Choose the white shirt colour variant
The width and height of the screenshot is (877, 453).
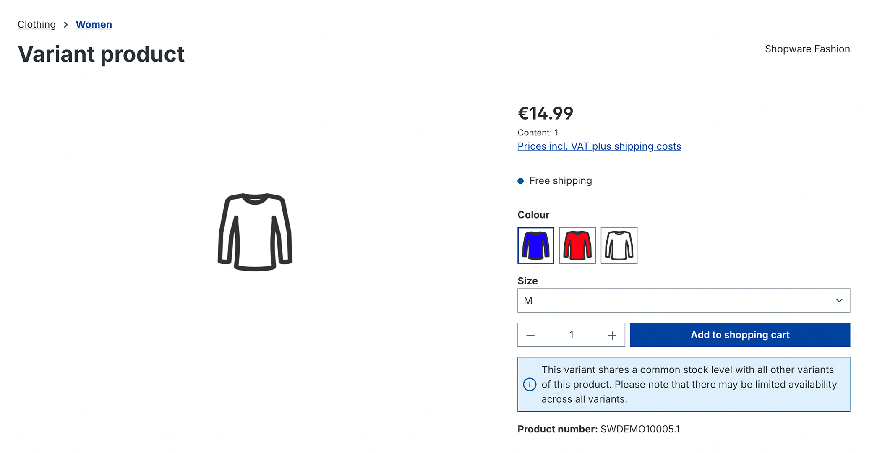pyautogui.click(x=619, y=245)
